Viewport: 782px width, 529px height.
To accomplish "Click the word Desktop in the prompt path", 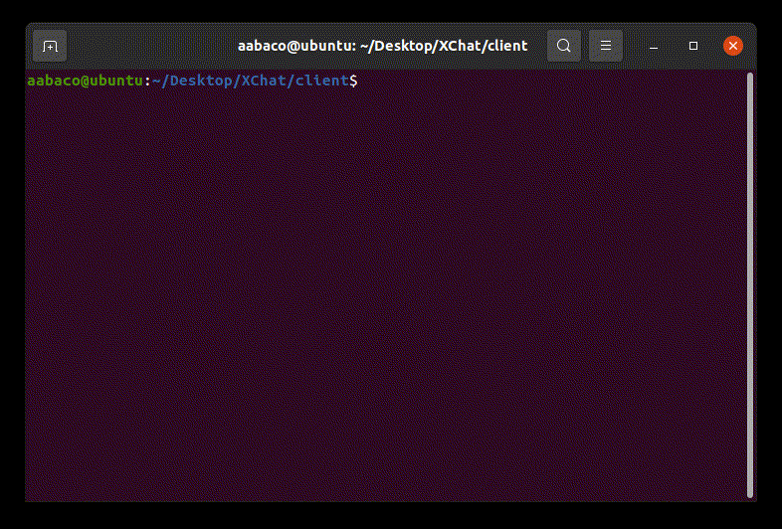I will (x=198, y=81).
